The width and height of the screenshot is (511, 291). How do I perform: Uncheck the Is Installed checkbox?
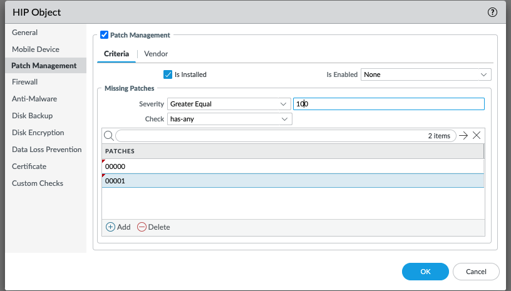click(167, 74)
